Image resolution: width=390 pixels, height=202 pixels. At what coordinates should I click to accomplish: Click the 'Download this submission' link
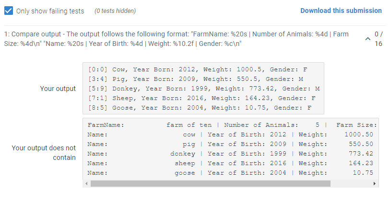coord(341,11)
